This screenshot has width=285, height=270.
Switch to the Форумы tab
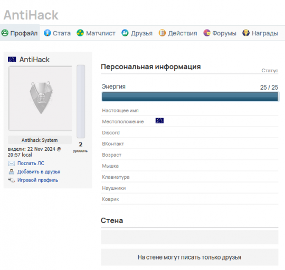point(220,33)
